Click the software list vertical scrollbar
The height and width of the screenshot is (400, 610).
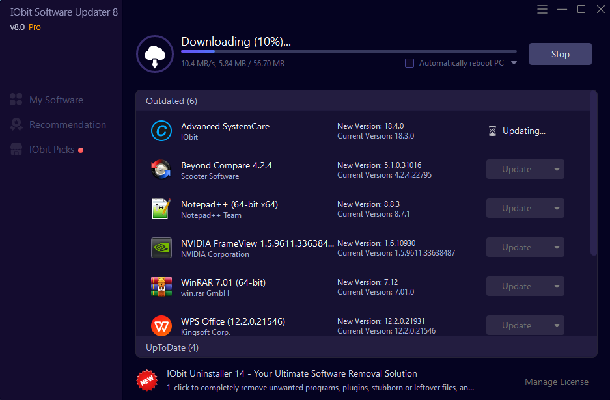[x=594, y=173]
